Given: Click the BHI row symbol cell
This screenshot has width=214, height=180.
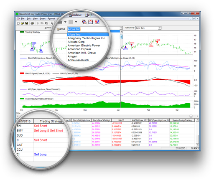Looking at the screenshot, I should pos(25,126).
